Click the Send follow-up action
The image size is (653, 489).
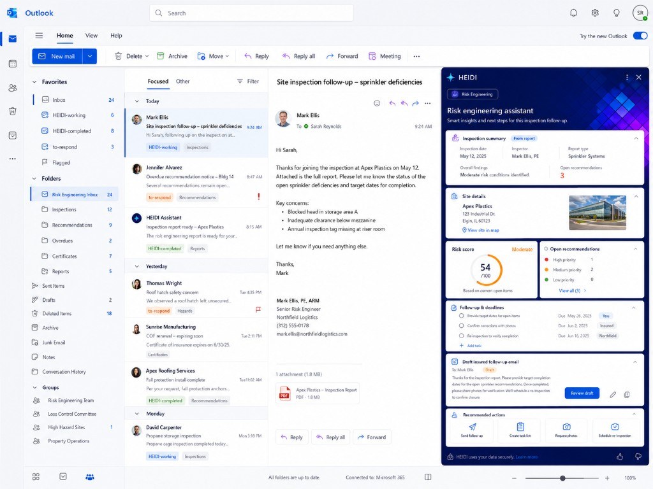point(472,430)
